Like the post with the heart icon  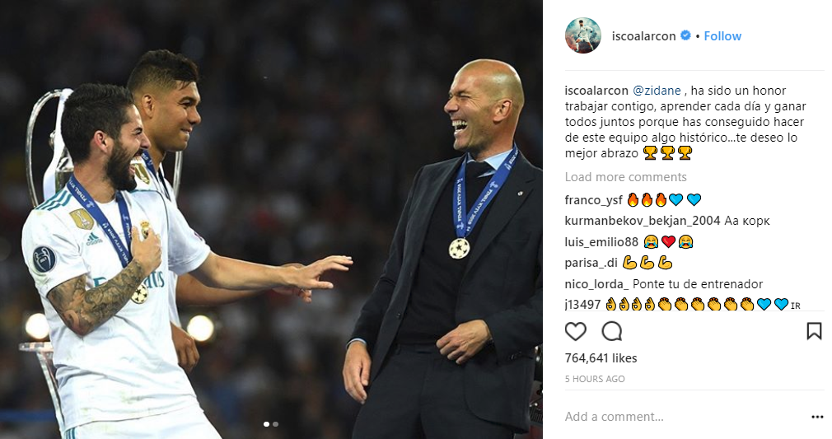(x=575, y=331)
